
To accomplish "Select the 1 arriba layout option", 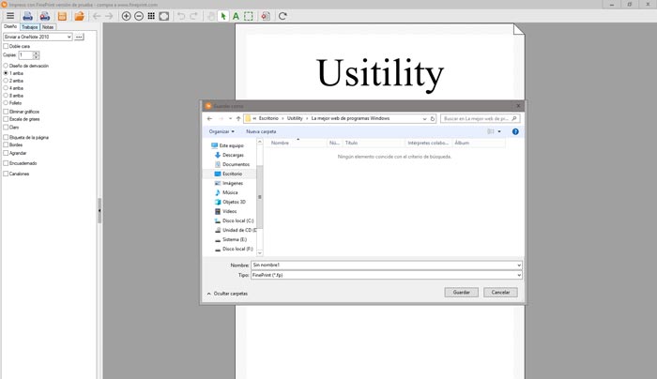I will [6, 73].
